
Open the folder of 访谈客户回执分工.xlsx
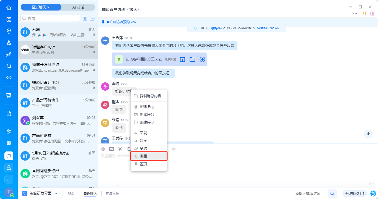(192, 59)
